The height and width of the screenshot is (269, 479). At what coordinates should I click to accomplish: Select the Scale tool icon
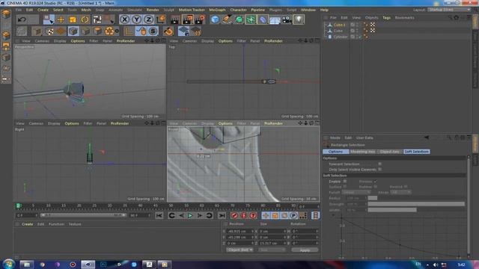[73, 19]
